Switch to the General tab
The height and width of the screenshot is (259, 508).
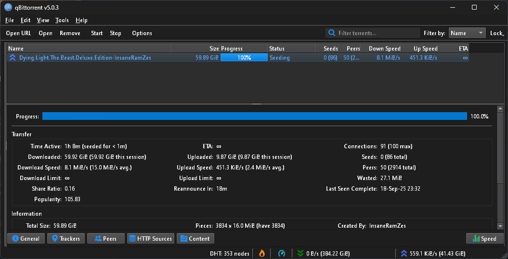[x=26, y=239]
